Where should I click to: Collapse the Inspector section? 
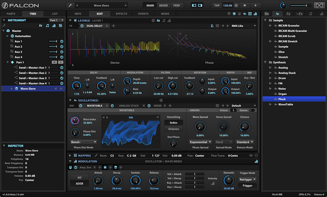4,146
